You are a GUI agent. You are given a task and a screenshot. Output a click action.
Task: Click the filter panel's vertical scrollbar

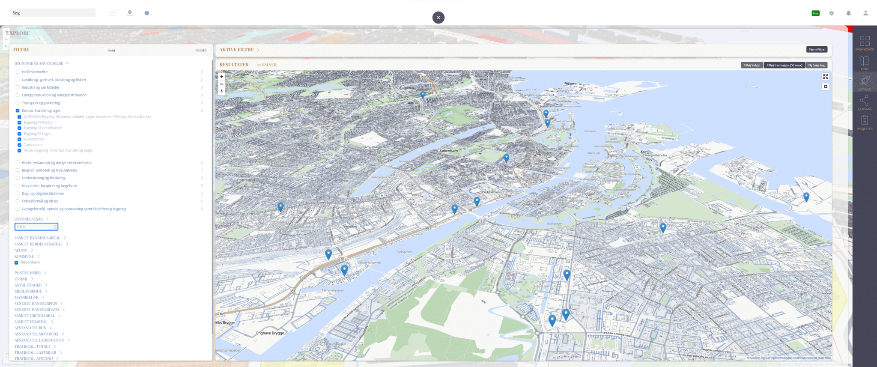[x=212, y=197]
